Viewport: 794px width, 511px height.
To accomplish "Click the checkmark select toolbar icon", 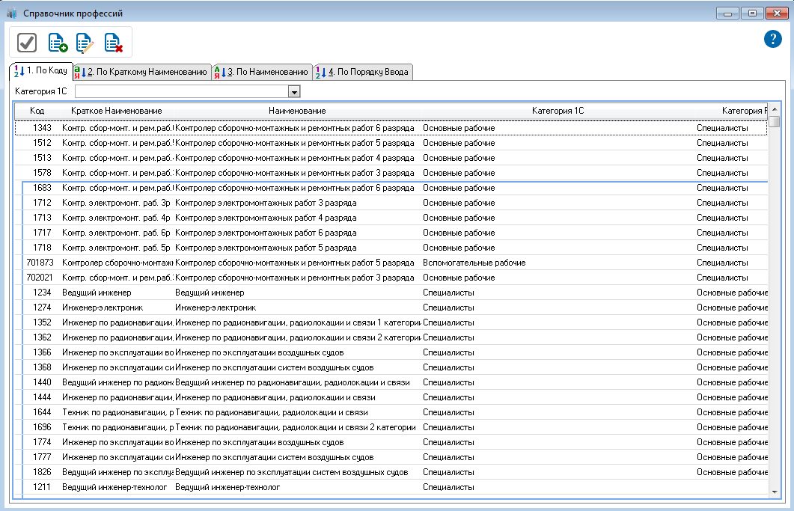I will coord(27,43).
